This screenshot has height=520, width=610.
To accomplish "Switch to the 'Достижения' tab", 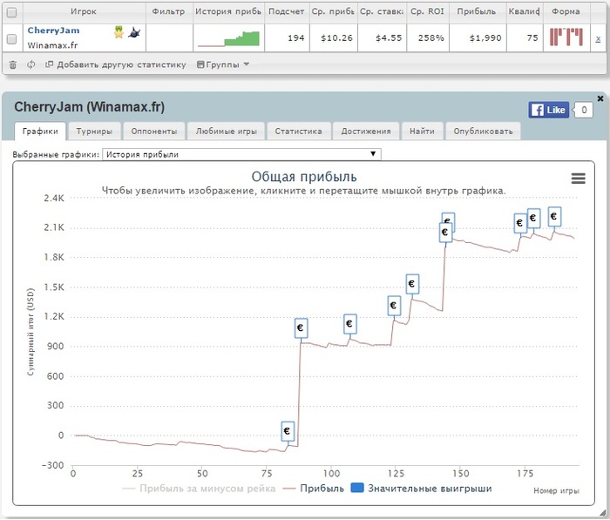I will coord(366,132).
